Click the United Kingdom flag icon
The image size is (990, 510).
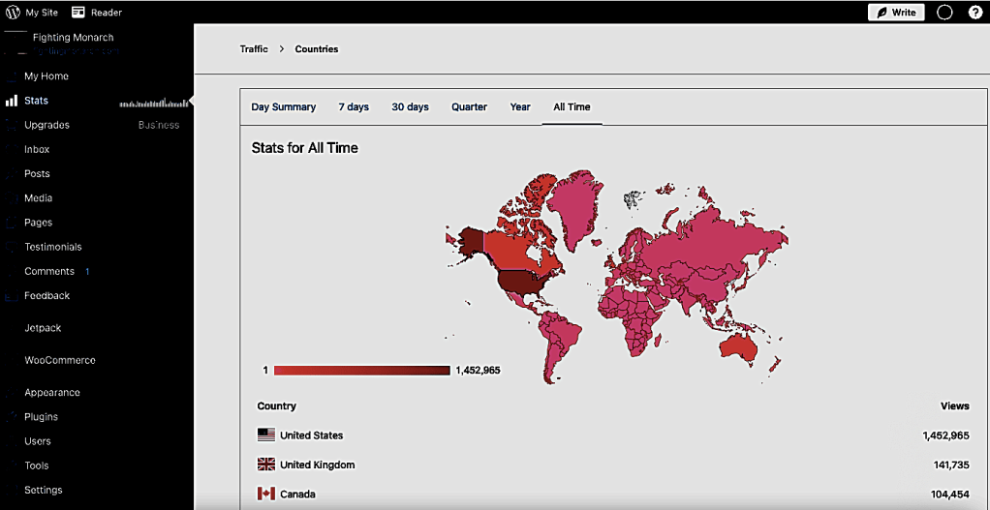(x=265, y=465)
